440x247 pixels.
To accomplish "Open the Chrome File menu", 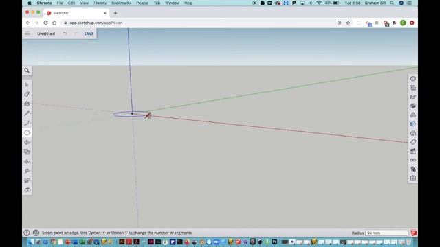I will (x=60, y=3).
